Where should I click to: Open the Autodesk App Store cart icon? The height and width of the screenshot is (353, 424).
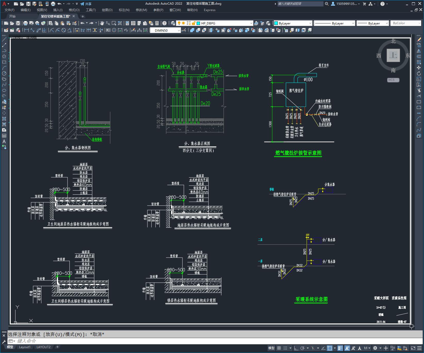(x=364, y=4)
